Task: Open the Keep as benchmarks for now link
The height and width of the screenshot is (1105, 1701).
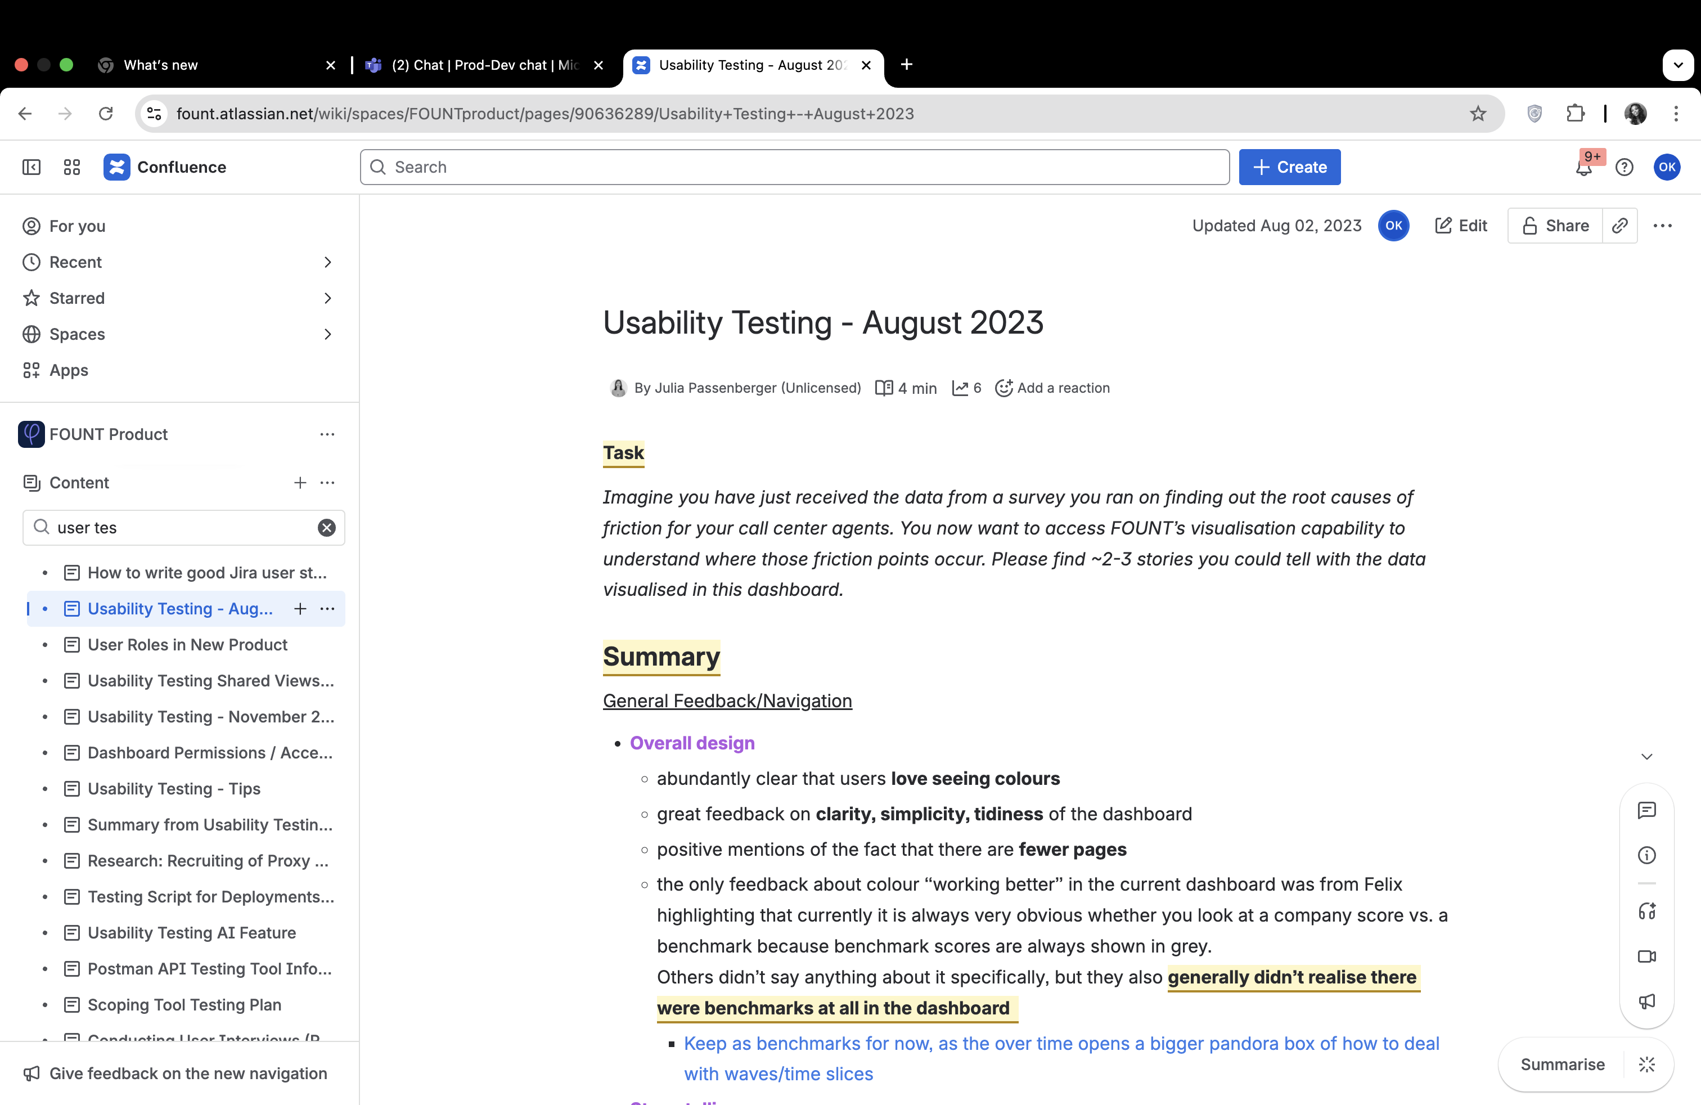Action: tap(1061, 1058)
